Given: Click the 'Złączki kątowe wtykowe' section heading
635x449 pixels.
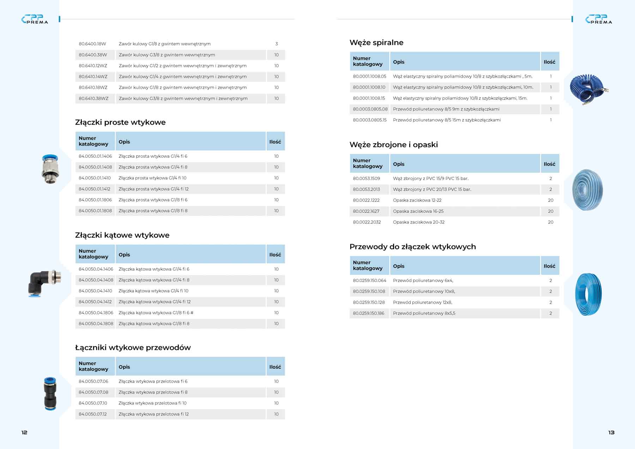Looking at the screenshot, I should pos(122,235).
